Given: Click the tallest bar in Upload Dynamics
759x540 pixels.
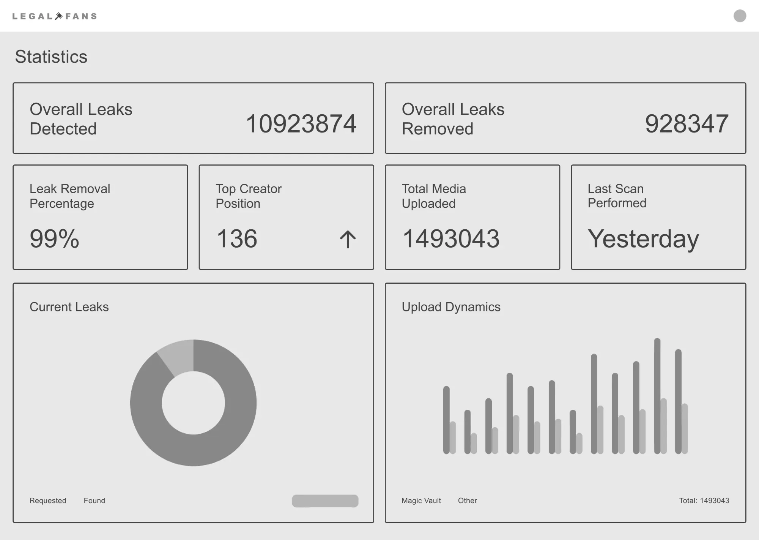Looking at the screenshot, I should point(657,396).
